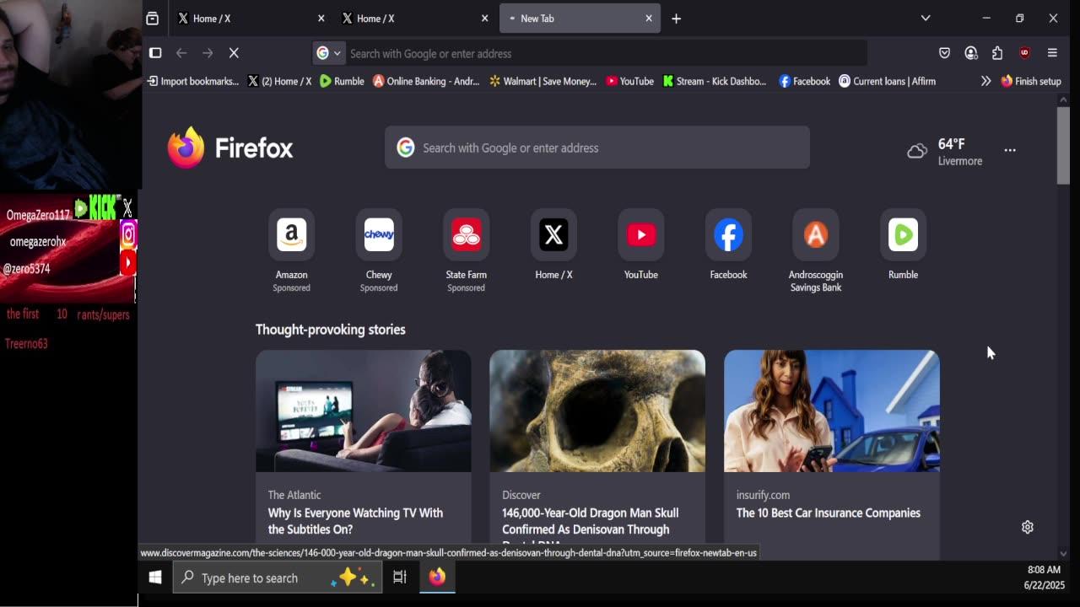Open a new tab with plus
The height and width of the screenshot is (607, 1080).
[x=676, y=19]
